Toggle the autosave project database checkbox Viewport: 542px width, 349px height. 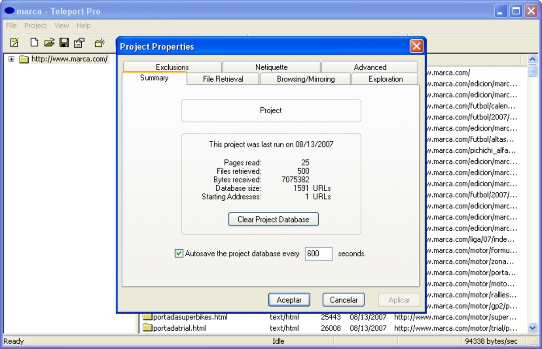click(x=179, y=253)
